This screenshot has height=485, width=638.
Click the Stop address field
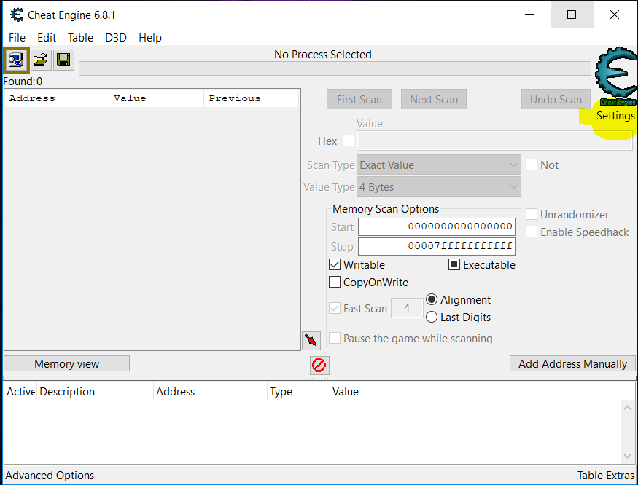(x=437, y=246)
